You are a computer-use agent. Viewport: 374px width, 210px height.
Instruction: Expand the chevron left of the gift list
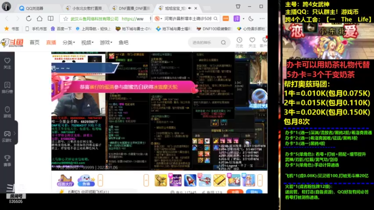tap(146, 181)
